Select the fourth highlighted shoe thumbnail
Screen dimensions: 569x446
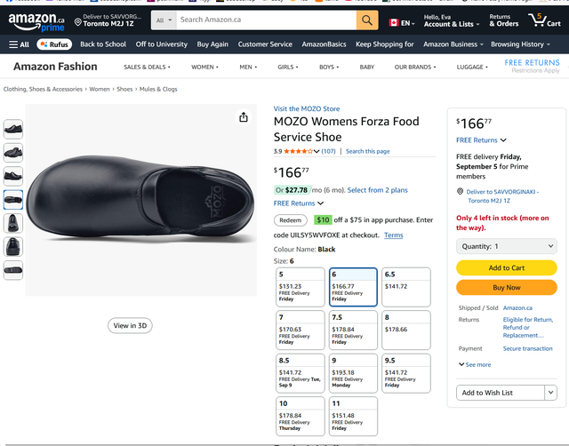[x=13, y=199]
